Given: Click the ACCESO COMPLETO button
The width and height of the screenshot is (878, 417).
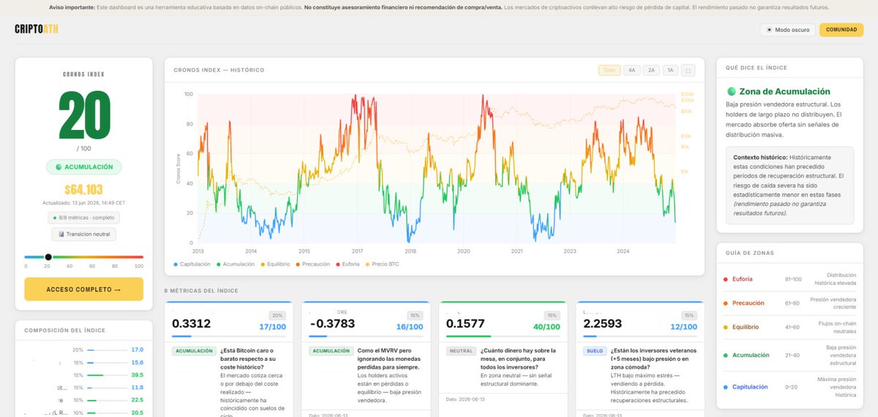Looking at the screenshot, I should (83, 289).
